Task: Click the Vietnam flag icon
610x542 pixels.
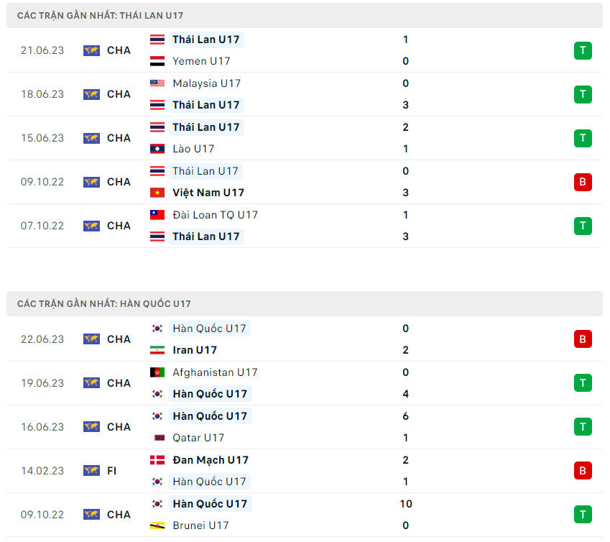Action: [157, 193]
